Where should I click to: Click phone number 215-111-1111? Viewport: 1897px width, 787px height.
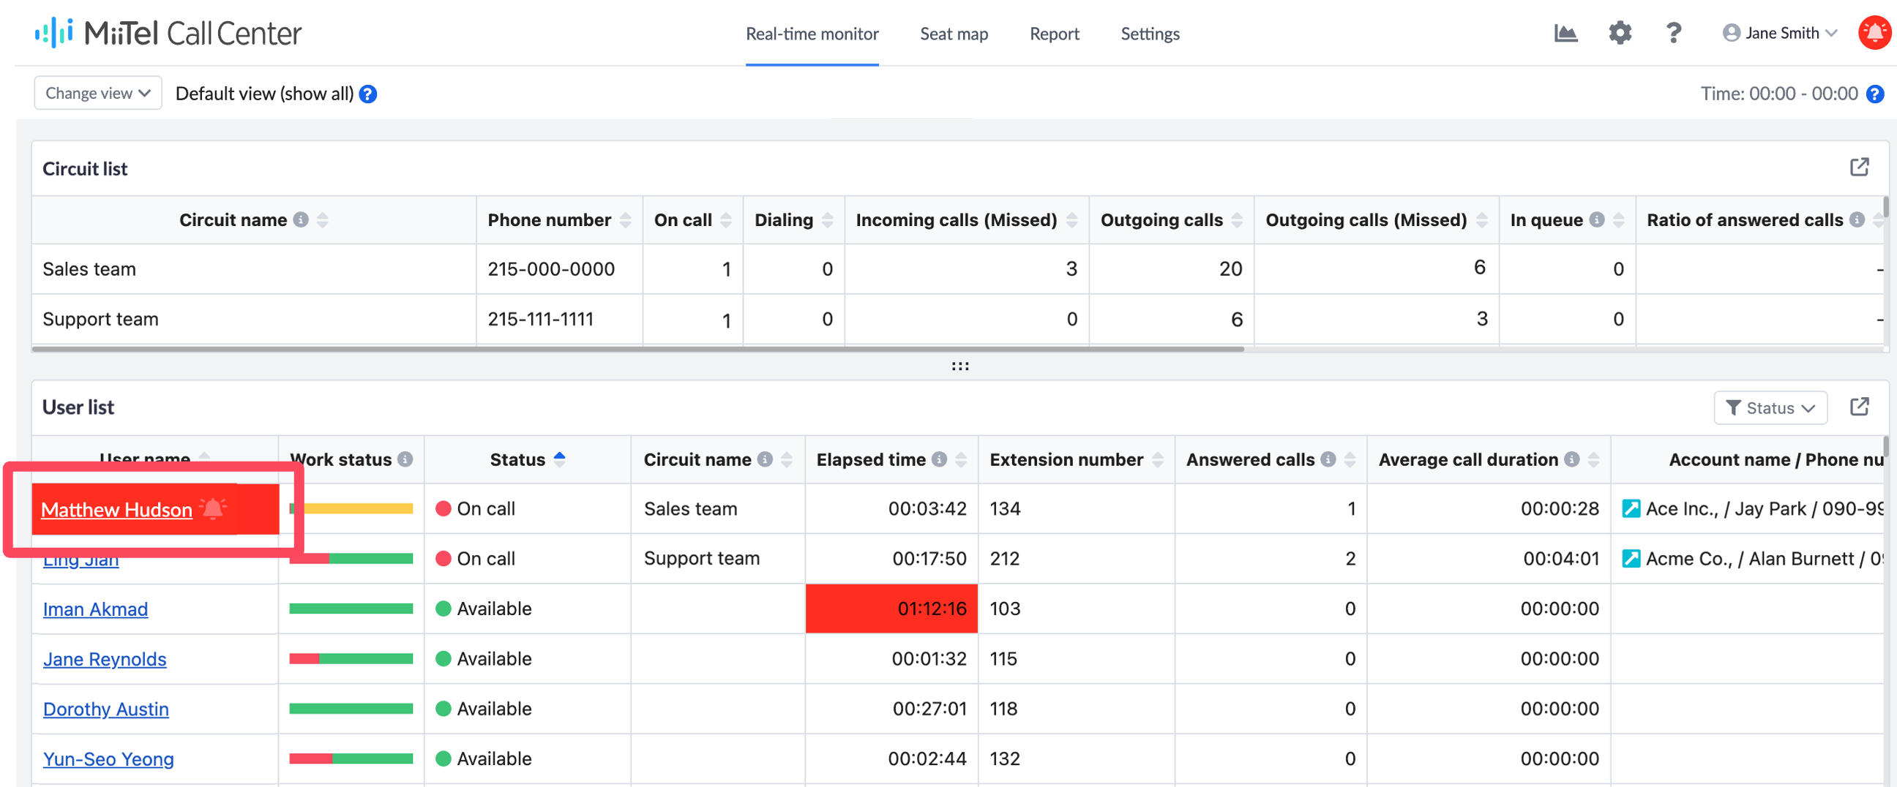(x=541, y=320)
